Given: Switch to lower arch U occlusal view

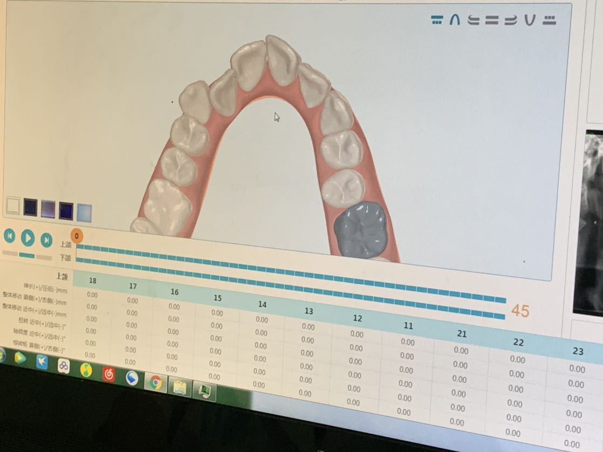Looking at the screenshot, I should pyautogui.click(x=530, y=20).
